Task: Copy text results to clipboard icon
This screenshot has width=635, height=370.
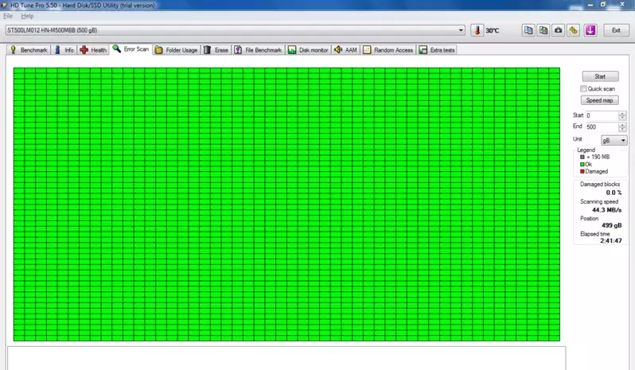Action: (528, 30)
